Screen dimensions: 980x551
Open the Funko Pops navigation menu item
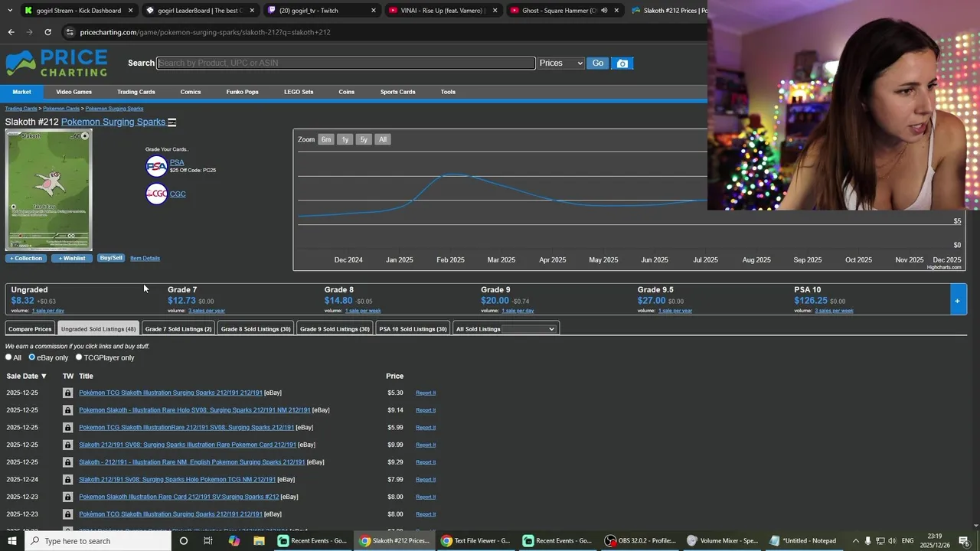(x=242, y=92)
